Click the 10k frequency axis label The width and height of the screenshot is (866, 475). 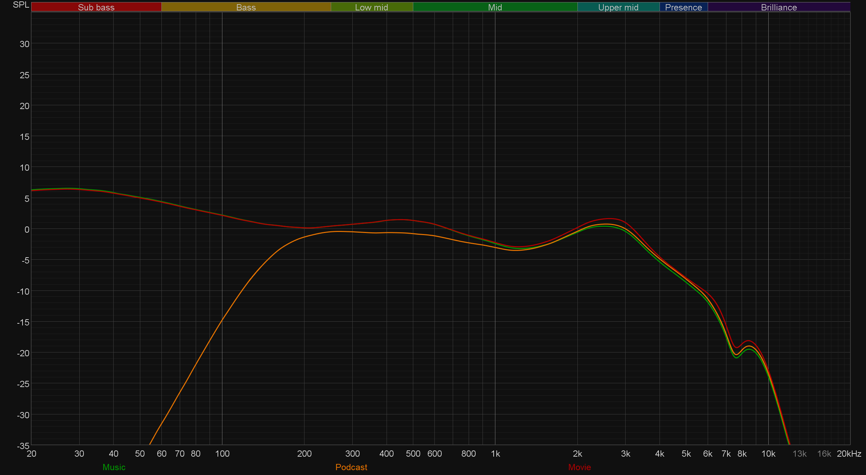point(768,454)
